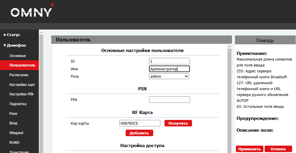Navigate to Подсветка settings
Viewport: 296px width, 153px height.
click(x=18, y=104)
